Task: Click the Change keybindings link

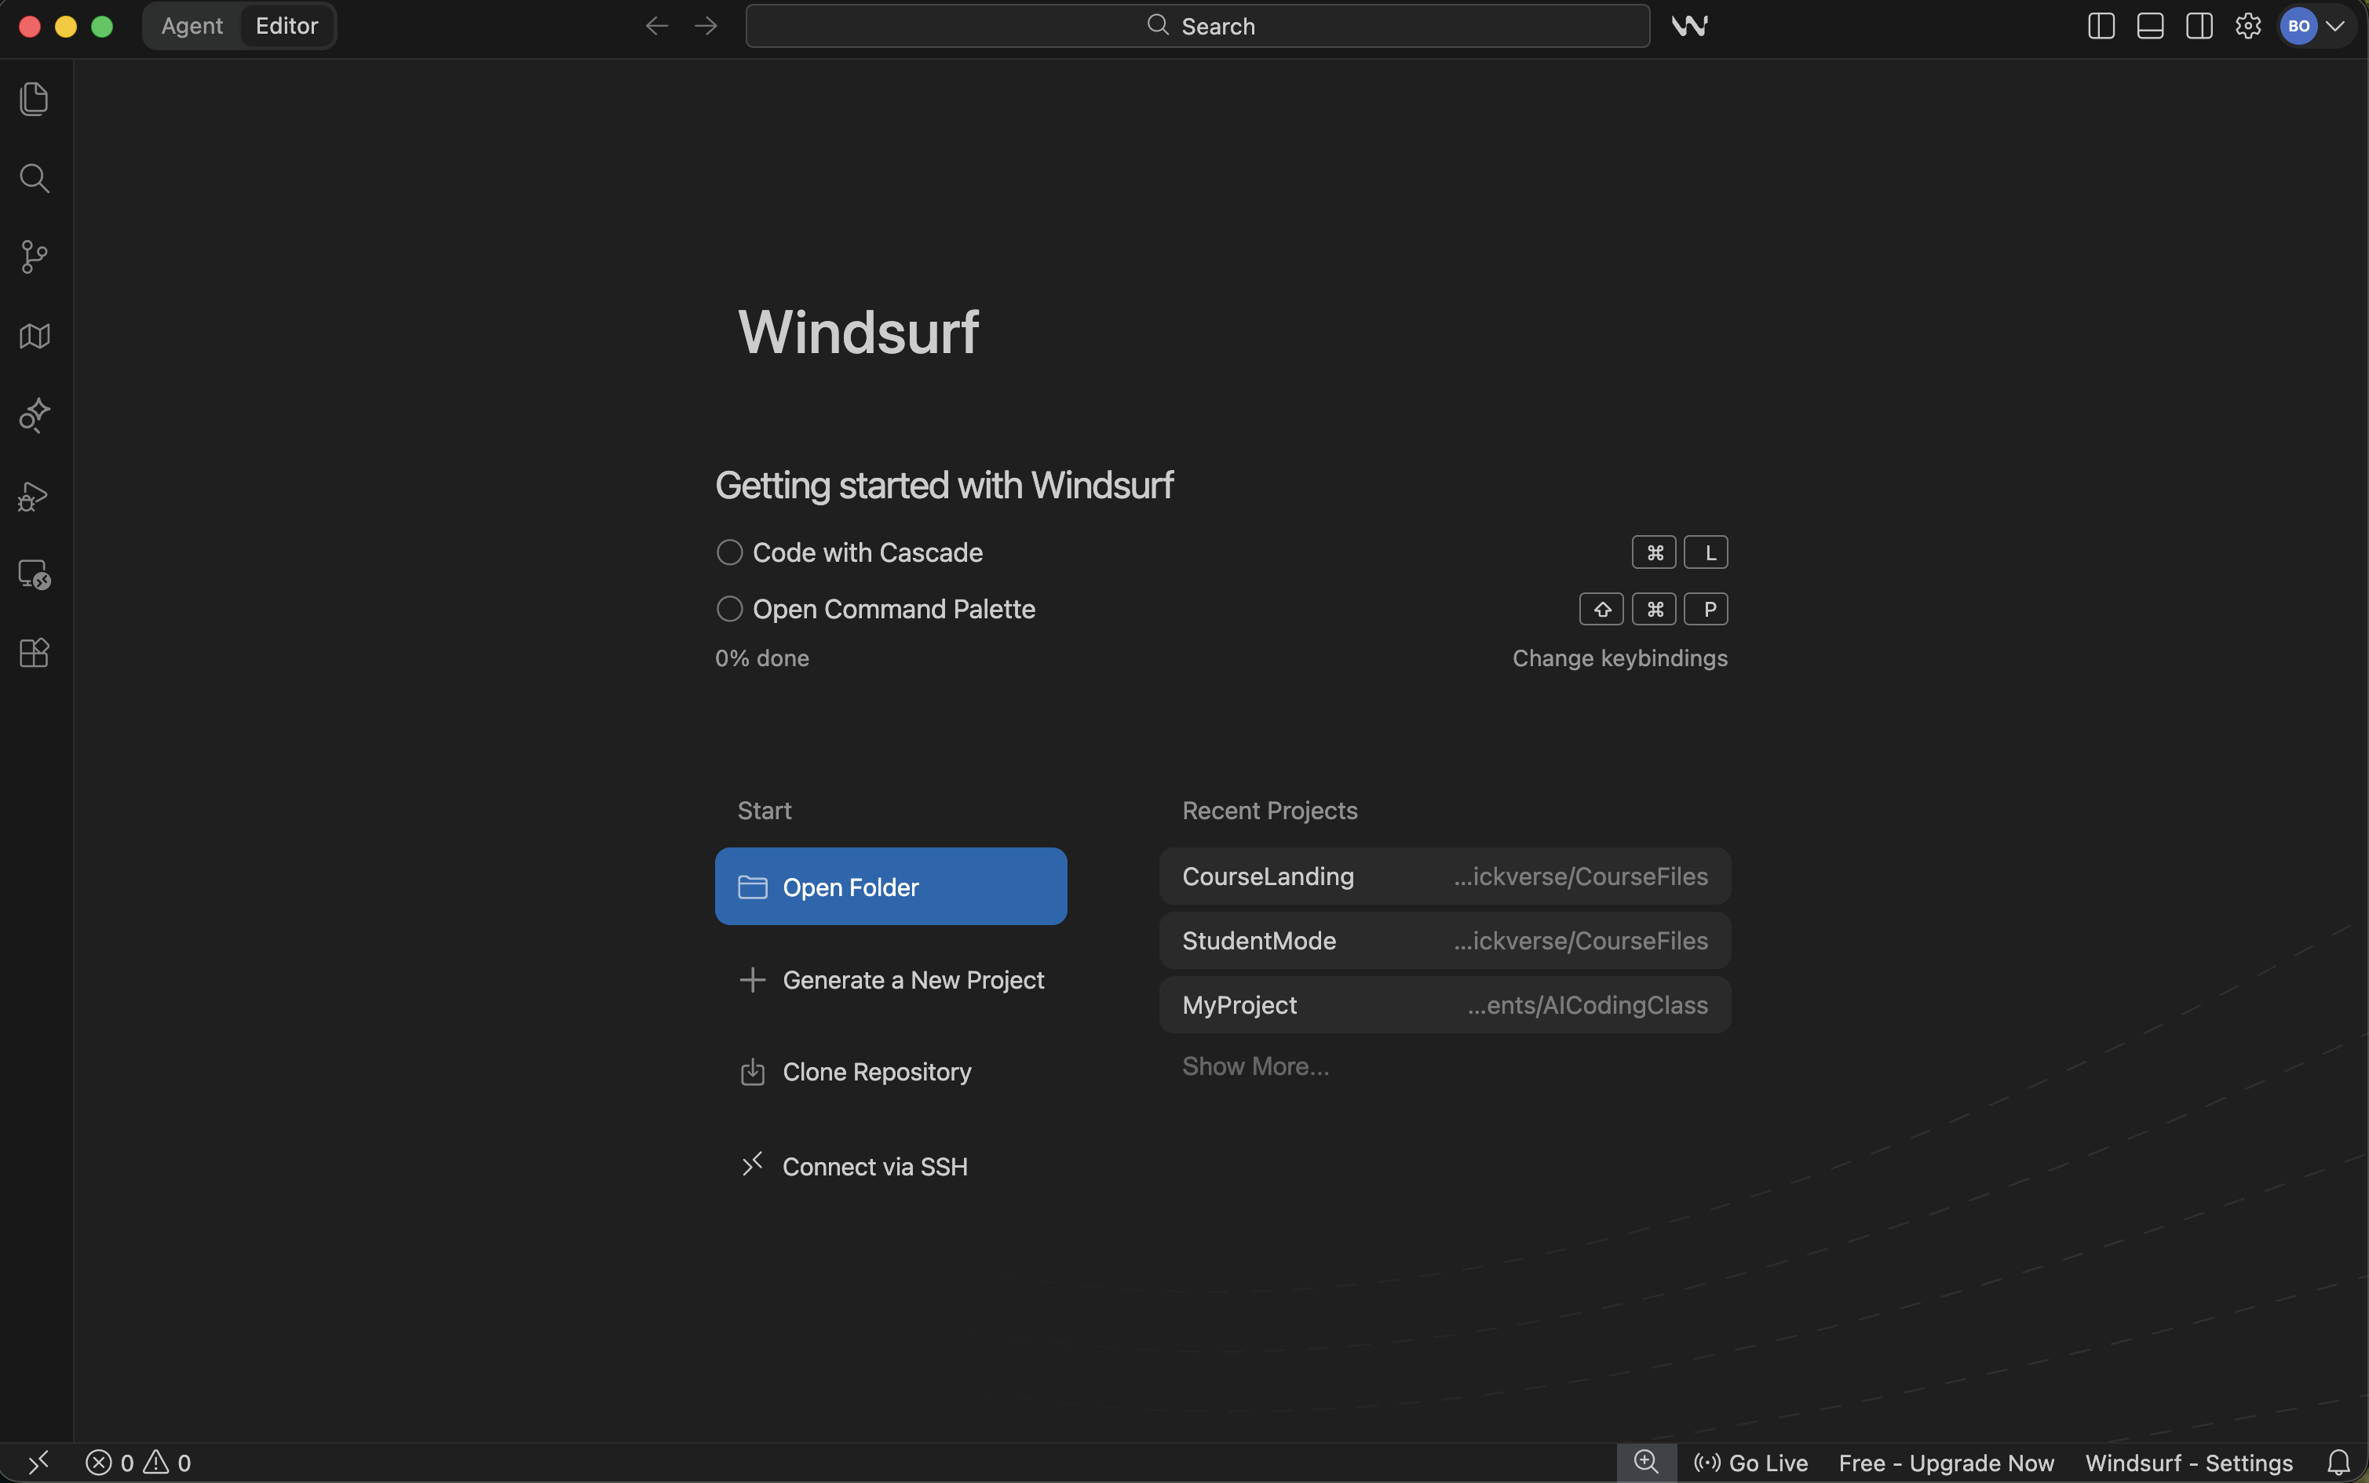Action: tap(1619, 658)
